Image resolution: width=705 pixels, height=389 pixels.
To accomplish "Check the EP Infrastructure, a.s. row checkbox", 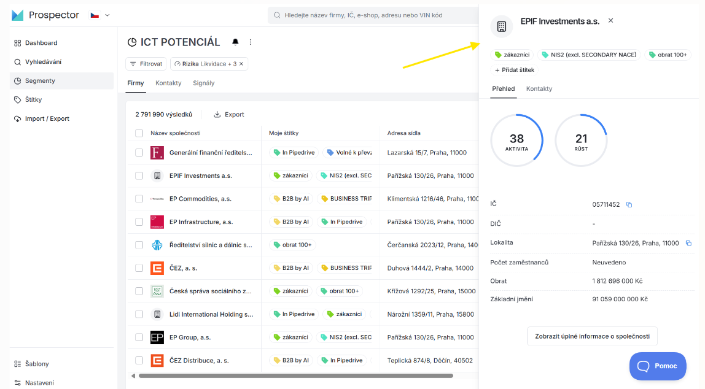I will click(139, 222).
